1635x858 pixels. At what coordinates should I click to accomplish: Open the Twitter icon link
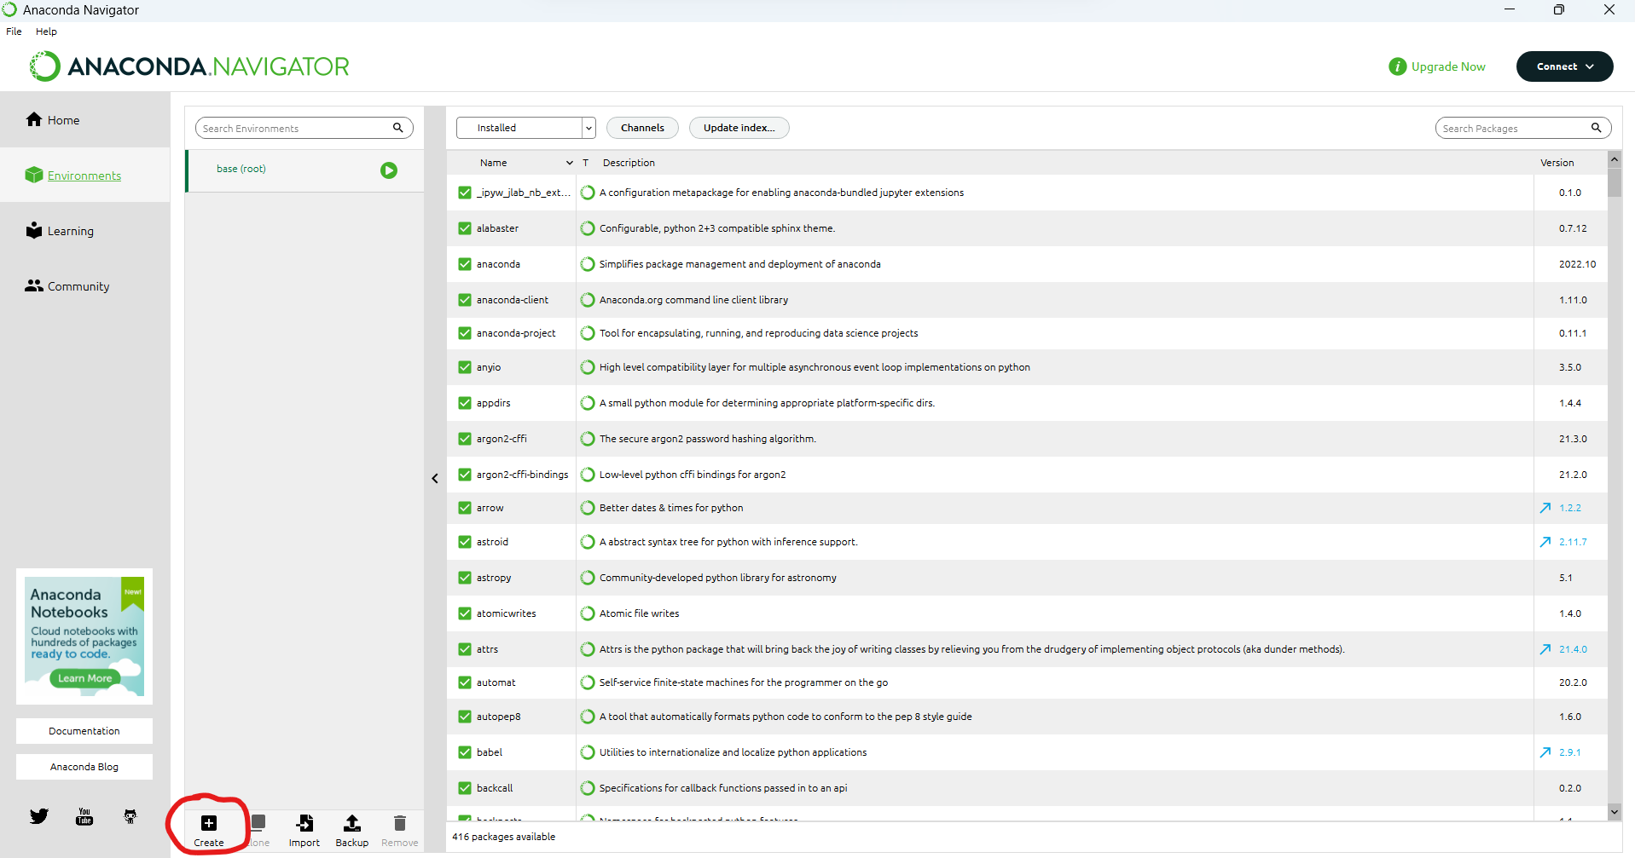click(x=39, y=816)
